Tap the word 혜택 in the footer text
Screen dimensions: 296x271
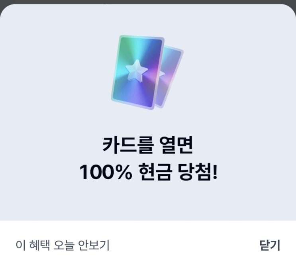[40, 245]
